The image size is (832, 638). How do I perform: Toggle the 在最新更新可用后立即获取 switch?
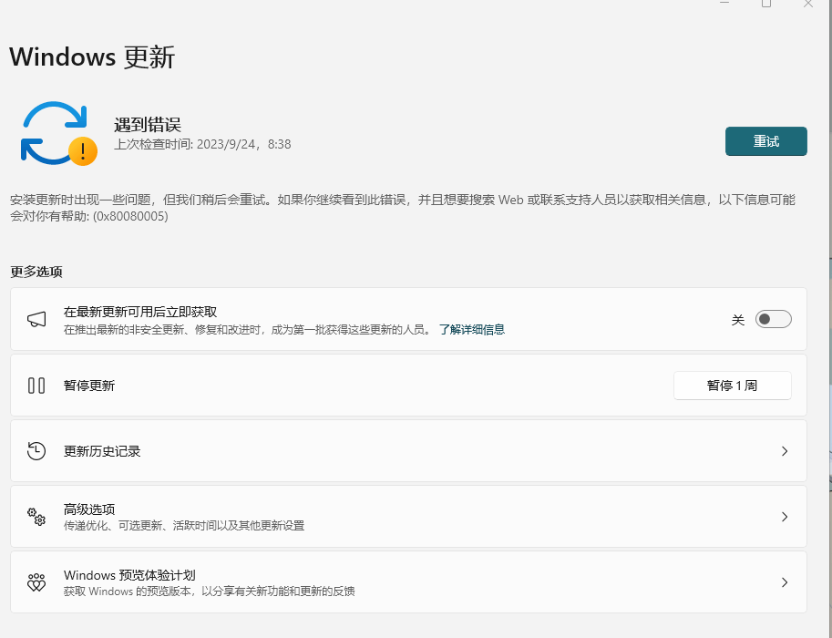[773, 319]
